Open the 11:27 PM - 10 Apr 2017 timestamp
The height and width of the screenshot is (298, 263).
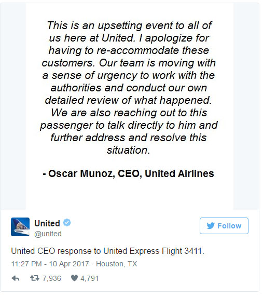pos(50,264)
